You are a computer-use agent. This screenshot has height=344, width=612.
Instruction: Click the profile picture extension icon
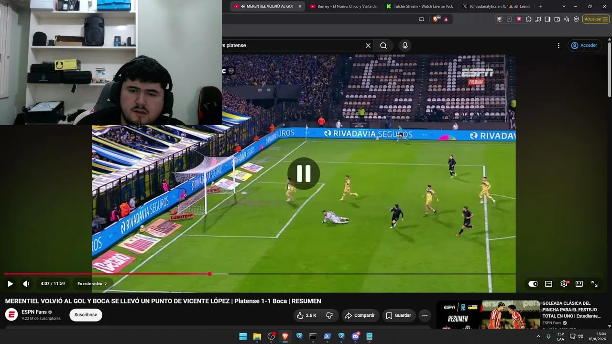click(x=500, y=19)
